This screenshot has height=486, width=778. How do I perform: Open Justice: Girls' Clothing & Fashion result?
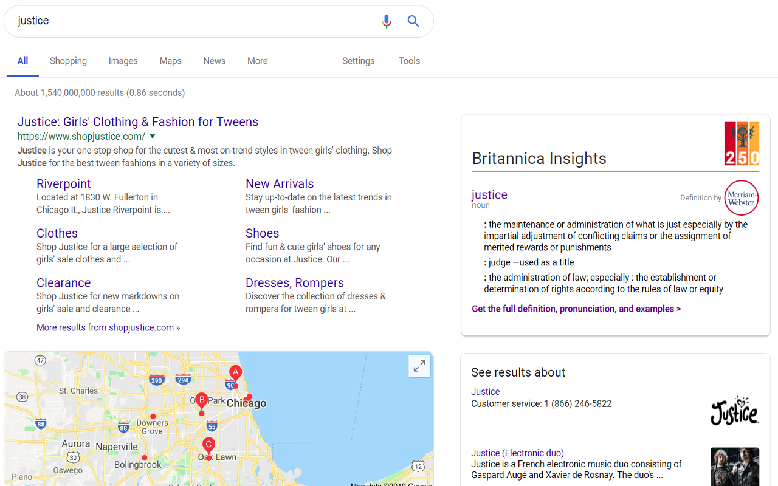pyautogui.click(x=138, y=122)
